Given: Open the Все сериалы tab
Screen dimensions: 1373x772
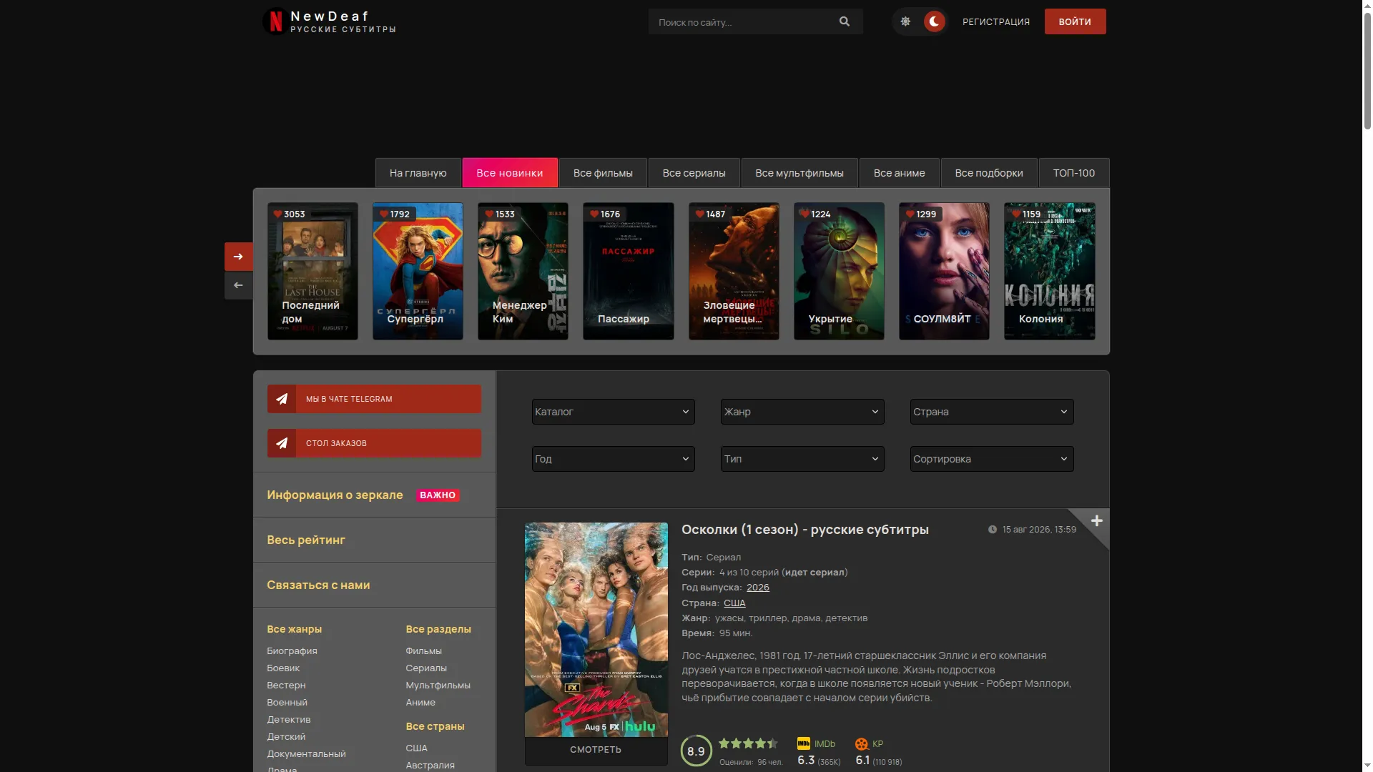Looking at the screenshot, I should point(694,173).
